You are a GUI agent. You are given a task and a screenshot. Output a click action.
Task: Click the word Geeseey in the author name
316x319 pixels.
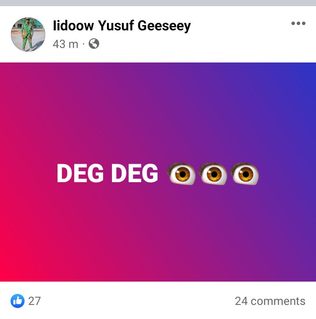point(164,26)
